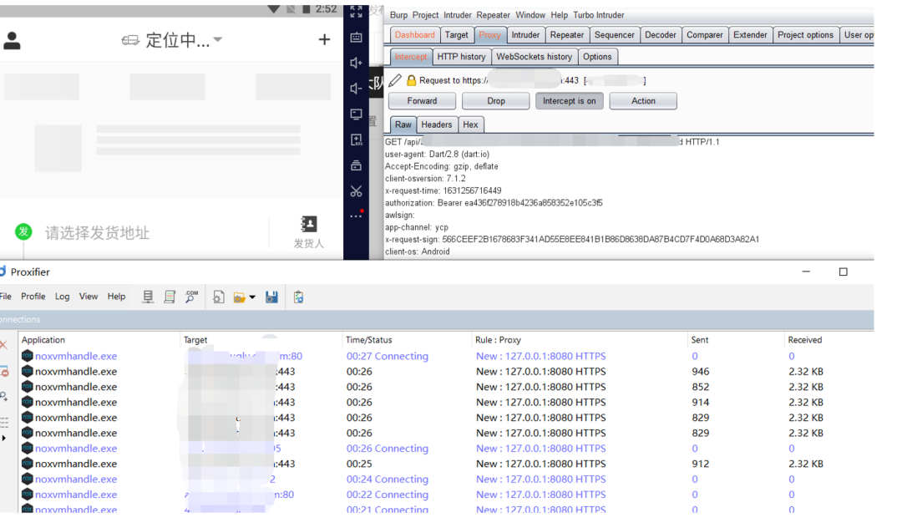Open the Help menu in Proxifier

click(x=116, y=297)
